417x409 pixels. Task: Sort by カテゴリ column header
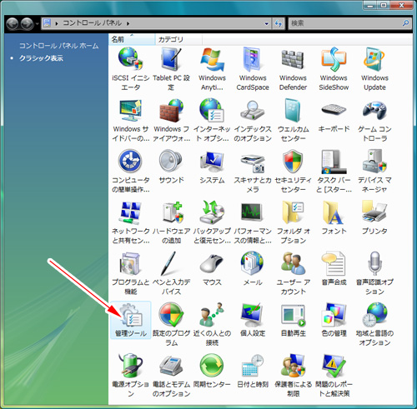click(x=178, y=39)
